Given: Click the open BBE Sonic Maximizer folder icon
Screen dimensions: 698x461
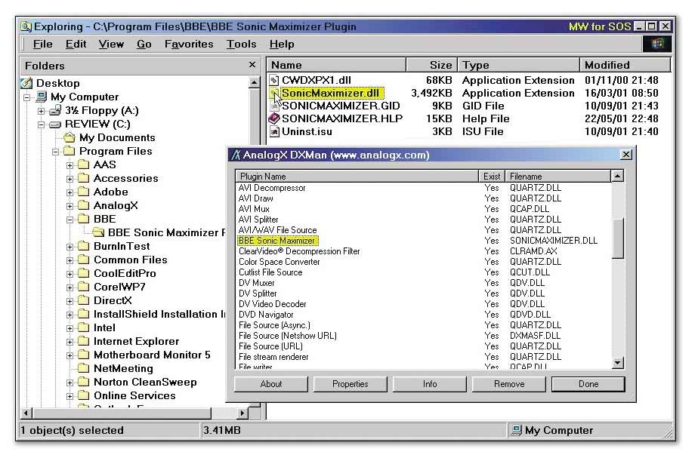Looking at the screenshot, I should pyautogui.click(x=98, y=232).
